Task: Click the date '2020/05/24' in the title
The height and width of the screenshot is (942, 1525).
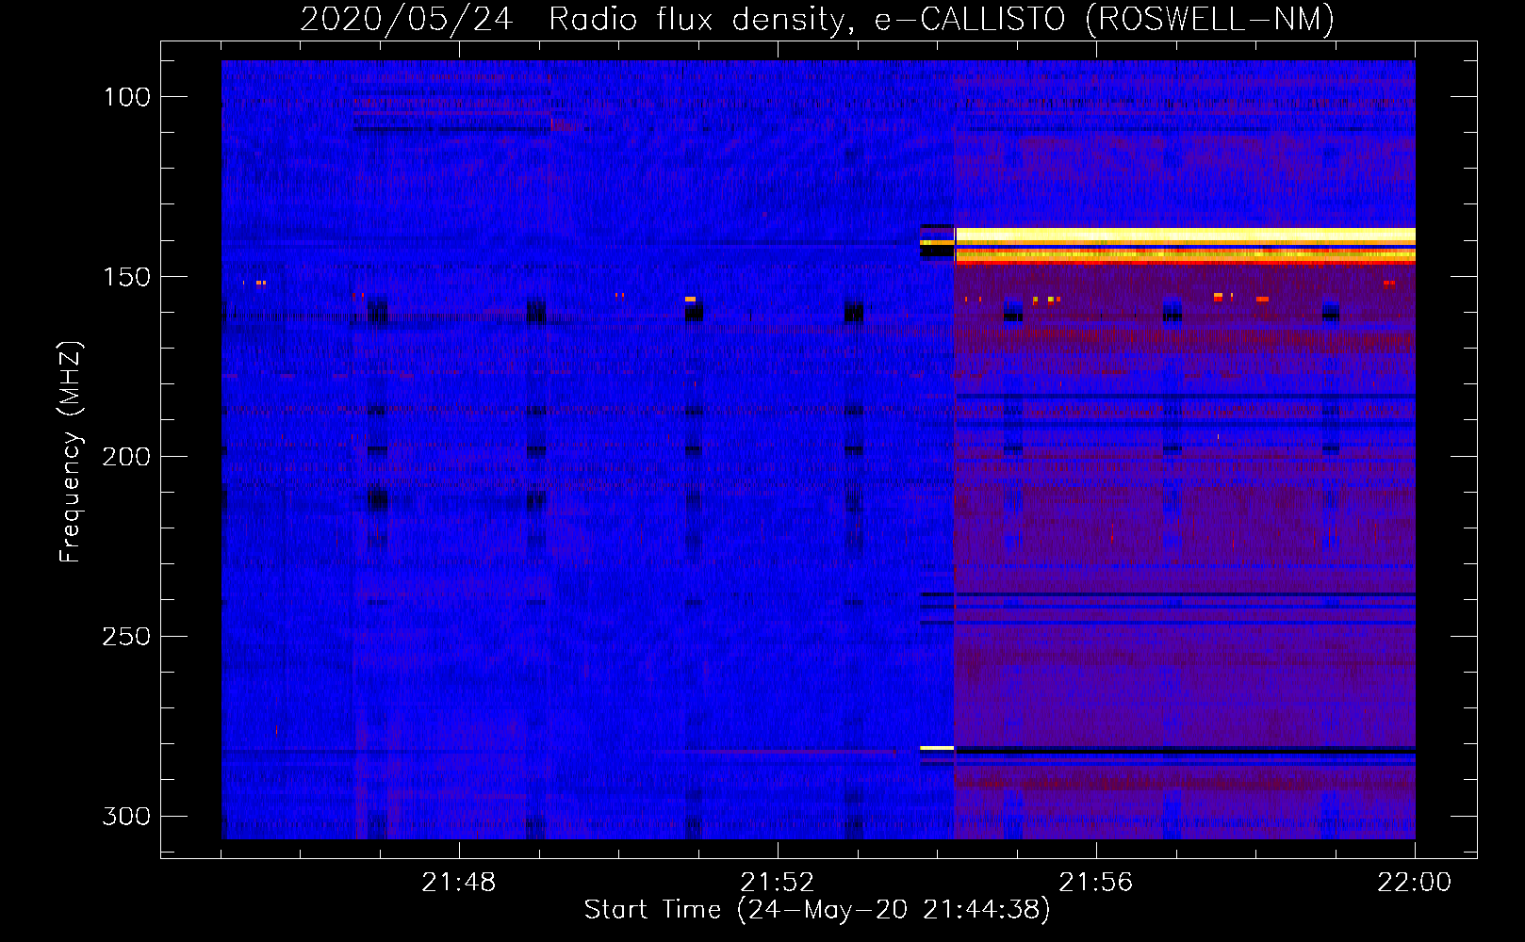Action: pyautogui.click(x=406, y=19)
